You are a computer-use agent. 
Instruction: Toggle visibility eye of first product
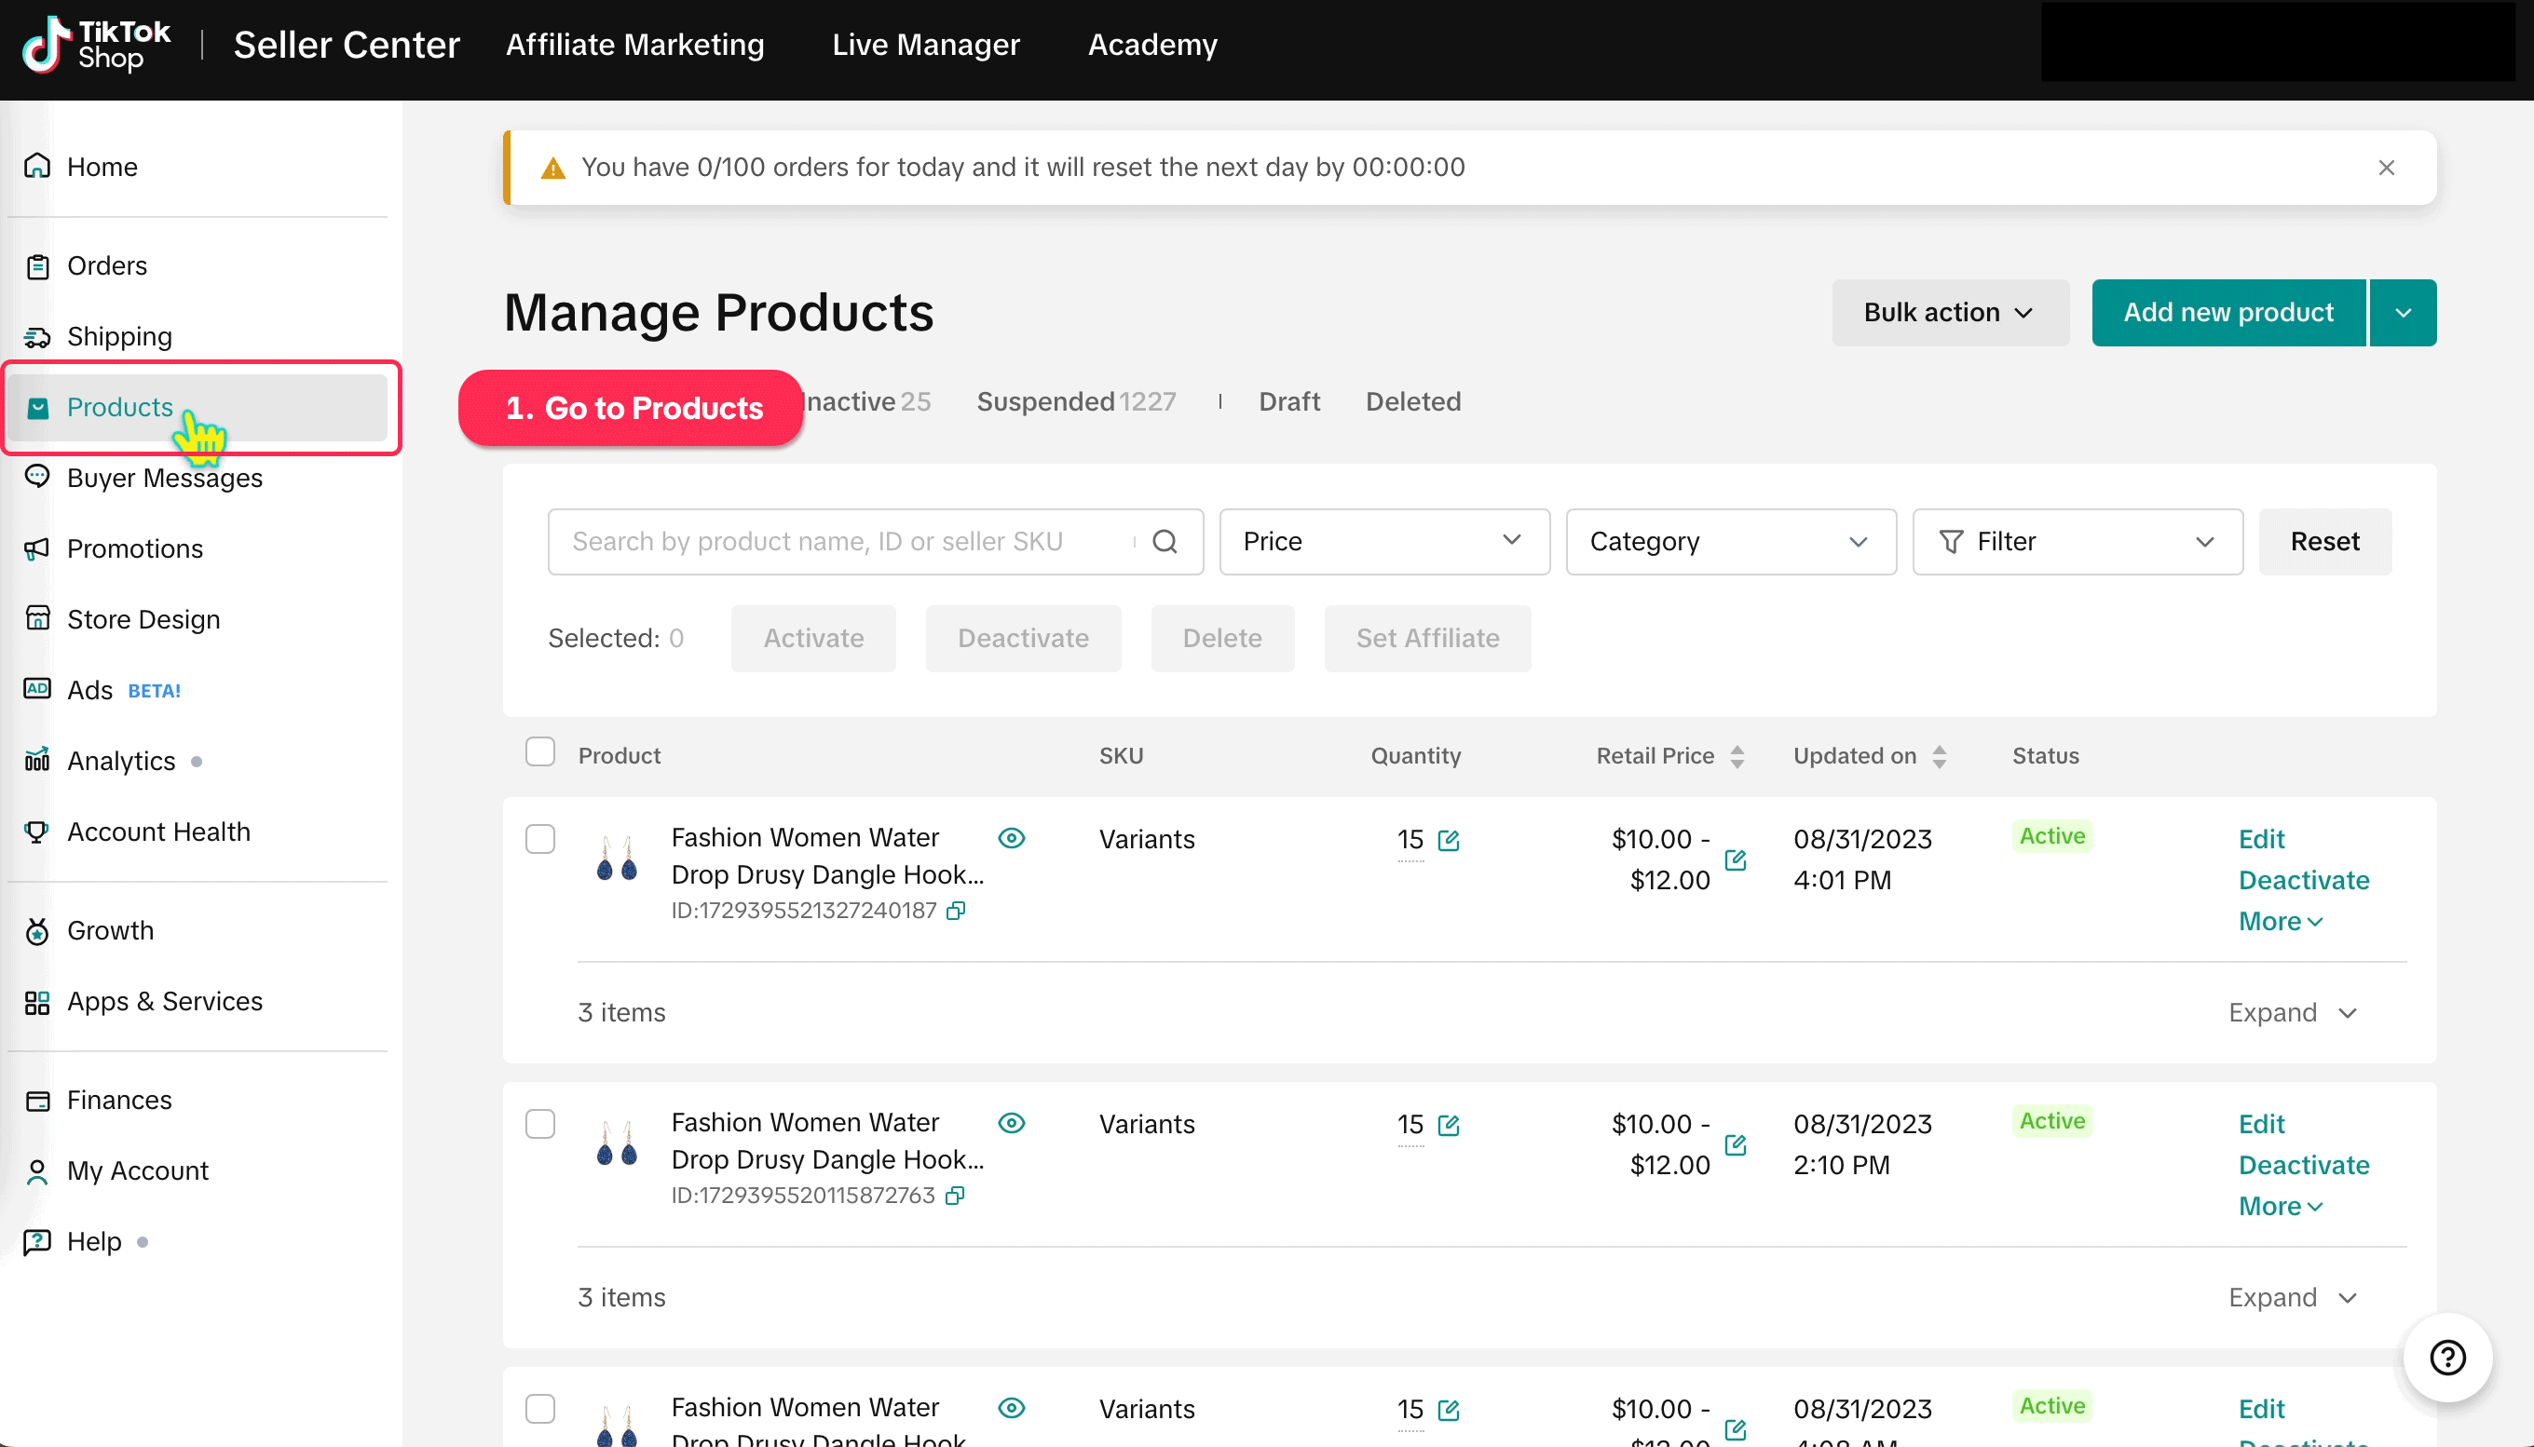[1011, 838]
